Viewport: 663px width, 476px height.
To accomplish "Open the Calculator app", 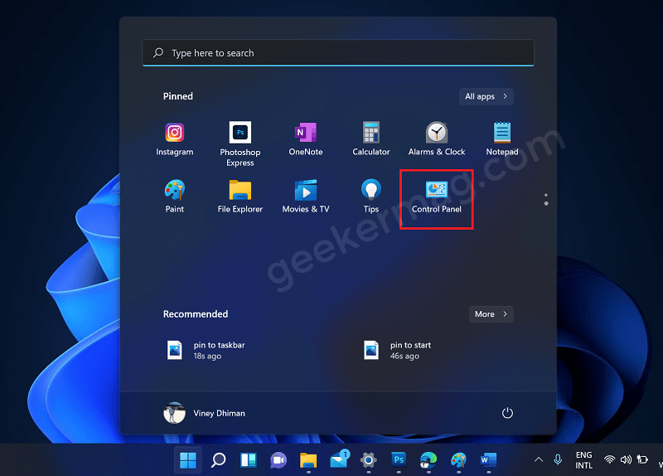I will pos(370,139).
